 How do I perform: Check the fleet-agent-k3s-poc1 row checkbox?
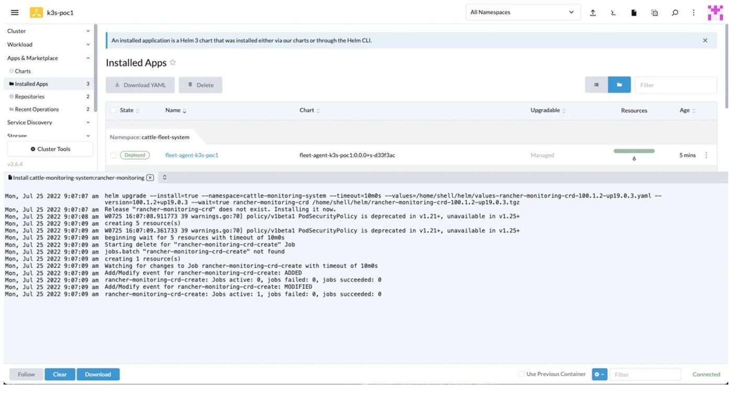tap(113, 155)
